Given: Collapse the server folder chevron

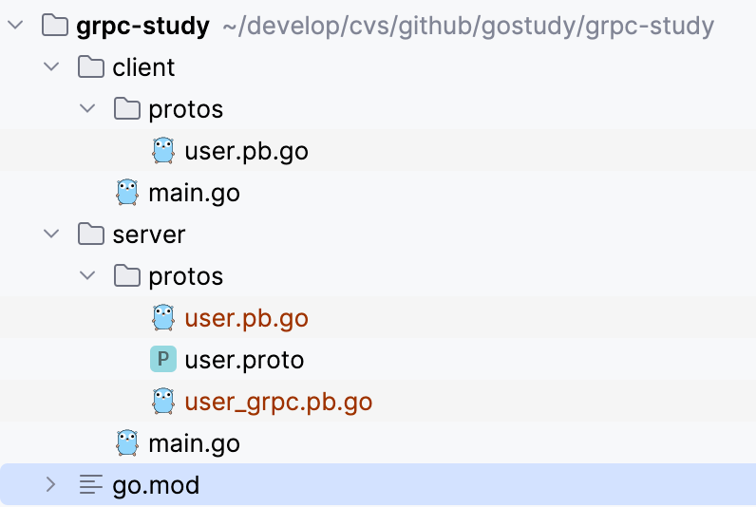Looking at the screenshot, I should point(52,235).
